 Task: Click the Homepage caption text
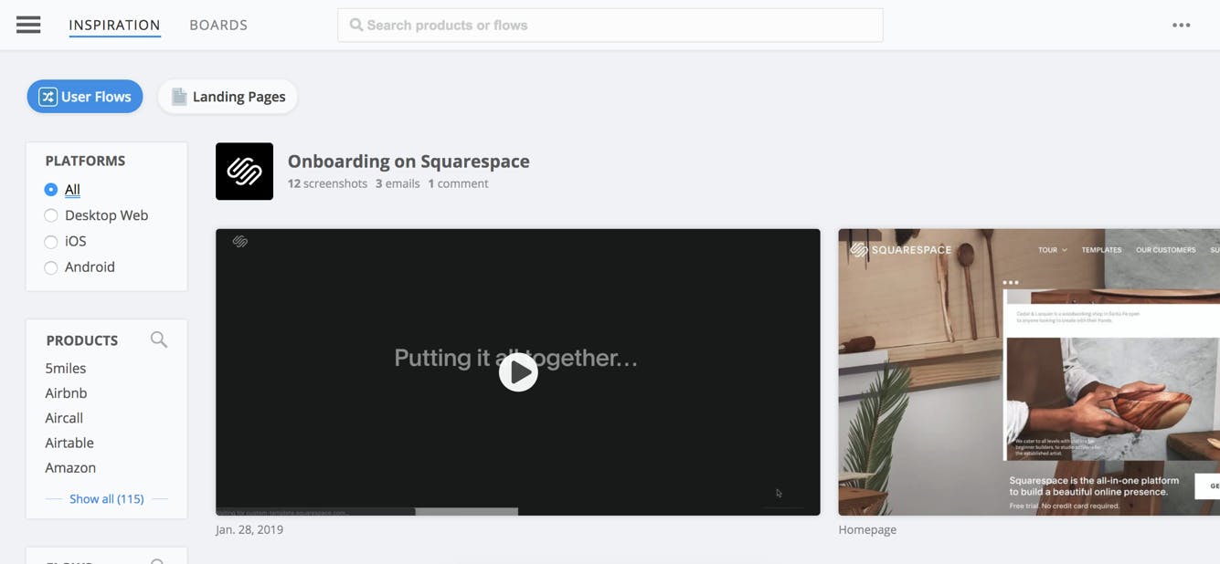tap(867, 529)
